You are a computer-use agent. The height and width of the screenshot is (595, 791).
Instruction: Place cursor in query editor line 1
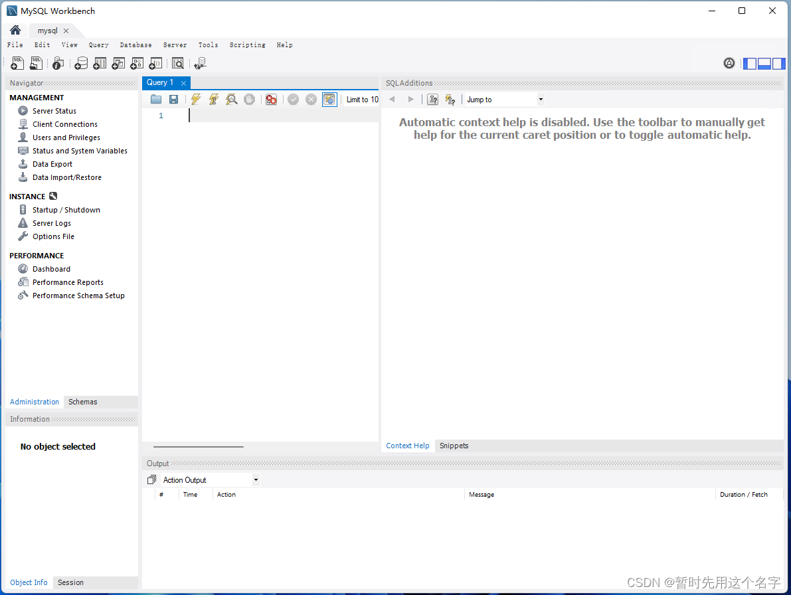[x=282, y=116]
